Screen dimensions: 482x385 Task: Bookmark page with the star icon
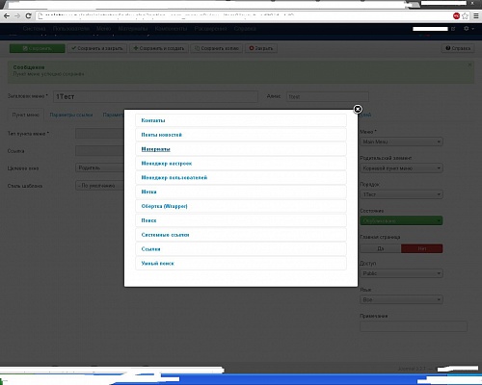pyautogui.click(x=465, y=15)
